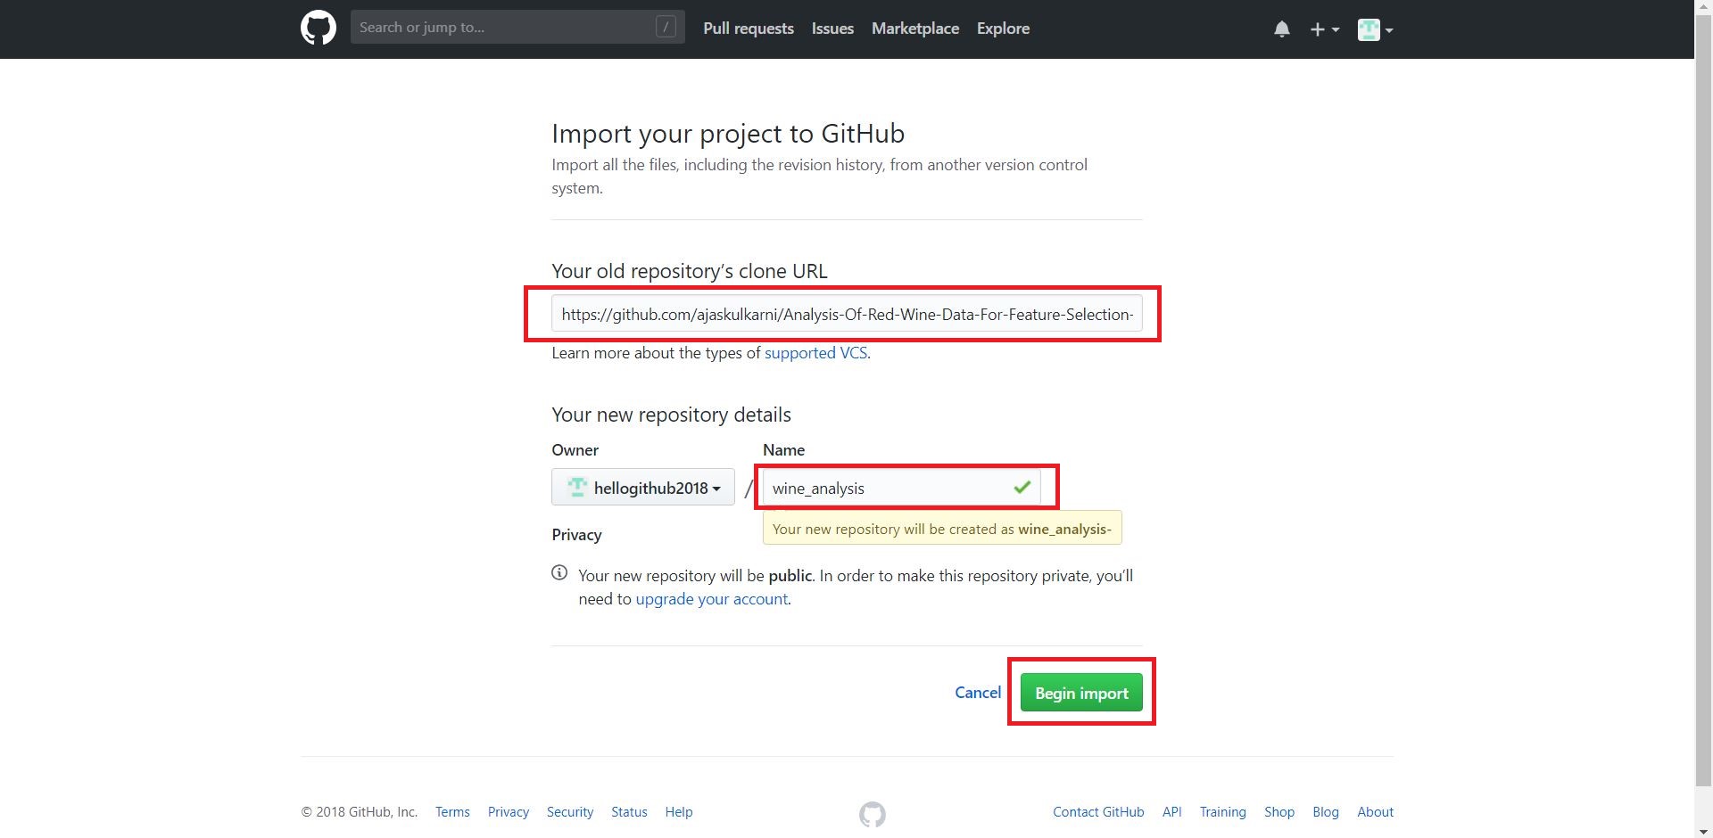
Task: Open Marketplace from the top navigation
Action: click(x=915, y=29)
